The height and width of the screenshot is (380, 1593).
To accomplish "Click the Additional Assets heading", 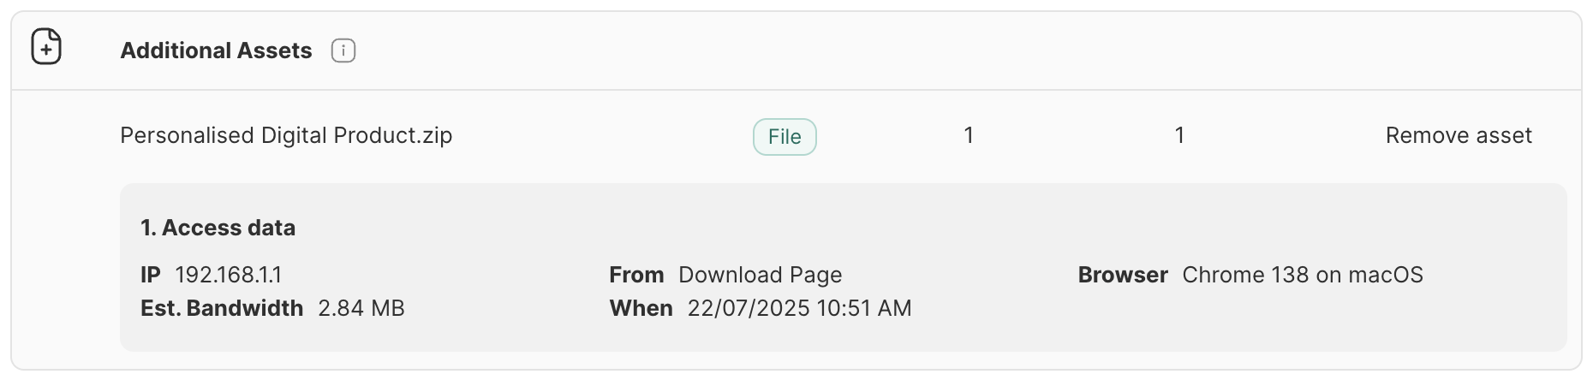I will pyautogui.click(x=216, y=51).
